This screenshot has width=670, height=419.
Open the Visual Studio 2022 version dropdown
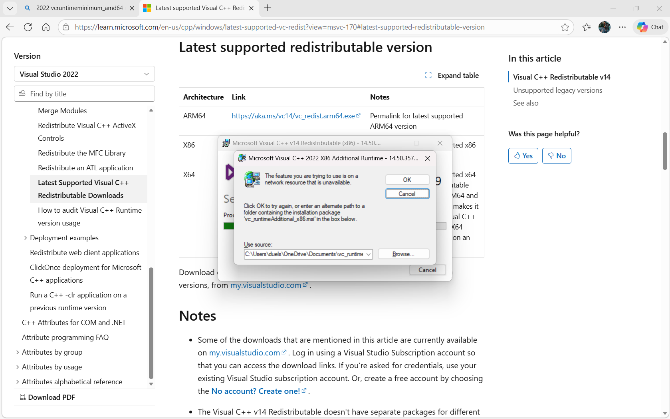(x=84, y=74)
